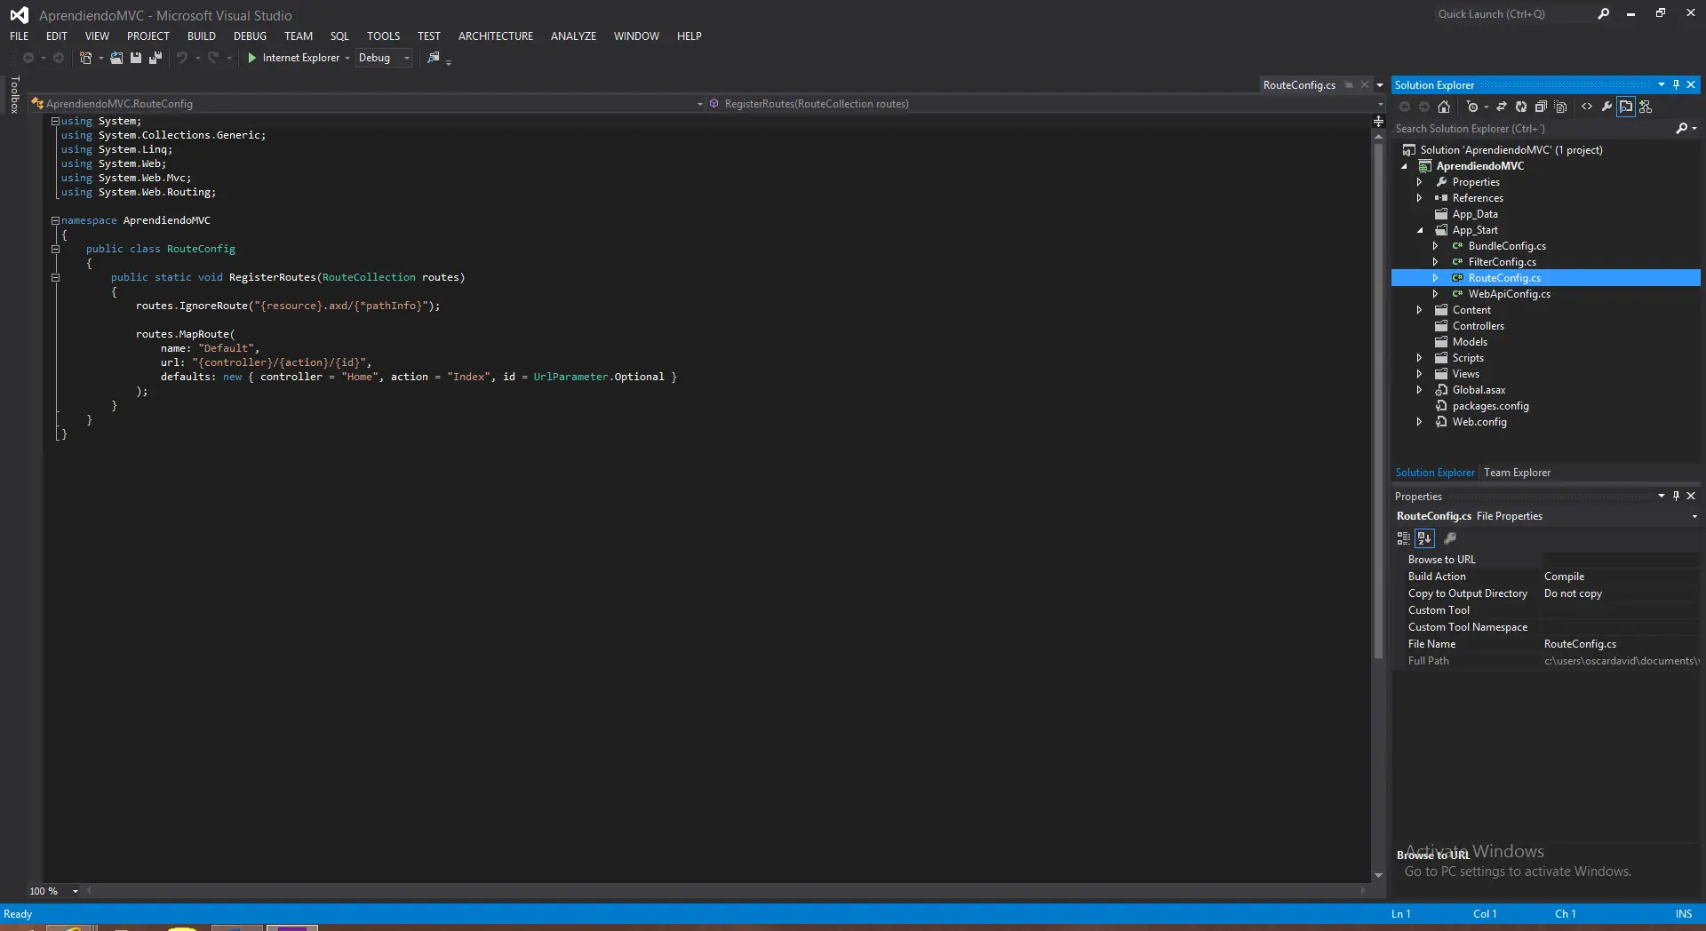Click the Solution Explorer search magnifier icon
1706x931 pixels.
1681,129
